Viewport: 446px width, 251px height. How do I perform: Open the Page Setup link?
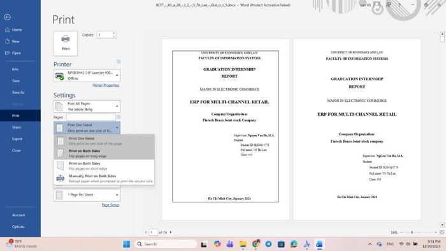[110, 205]
